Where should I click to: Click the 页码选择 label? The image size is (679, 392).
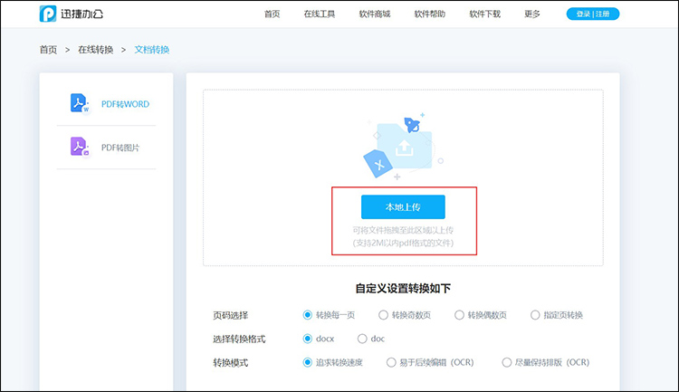(230, 315)
